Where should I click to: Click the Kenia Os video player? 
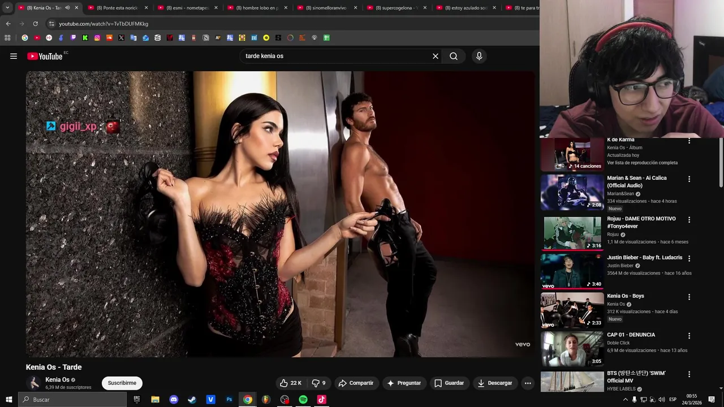[x=280, y=214]
